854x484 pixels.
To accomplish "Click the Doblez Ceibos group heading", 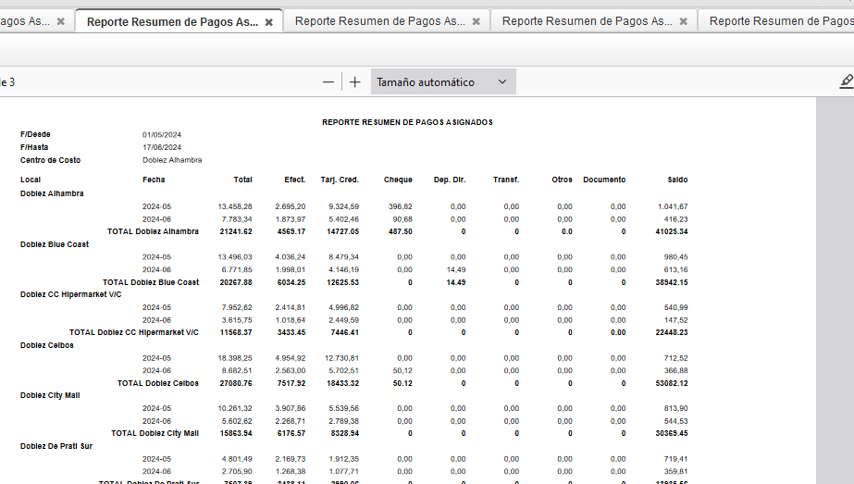I will tap(47, 345).
